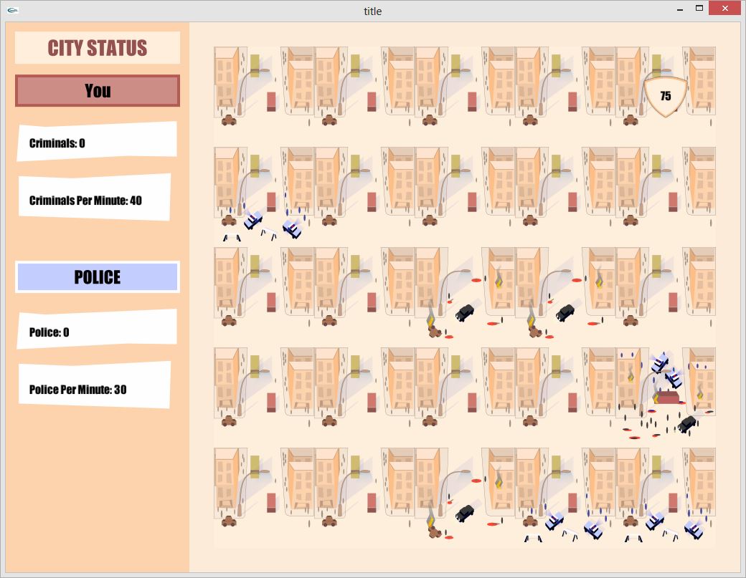Image resolution: width=746 pixels, height=578 pixels.
Task: Click the black car beside the police station
Action: click(687, 423)
